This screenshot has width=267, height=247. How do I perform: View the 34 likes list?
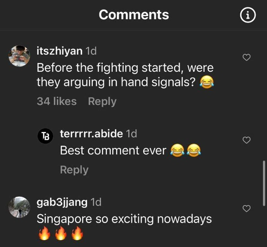[x=56, y=101]
